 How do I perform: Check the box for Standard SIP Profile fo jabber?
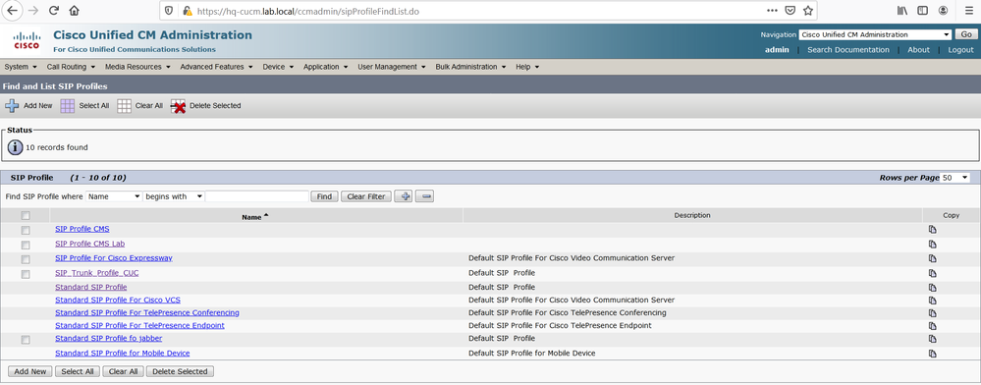pyautogui.click(x=26, y=340)
